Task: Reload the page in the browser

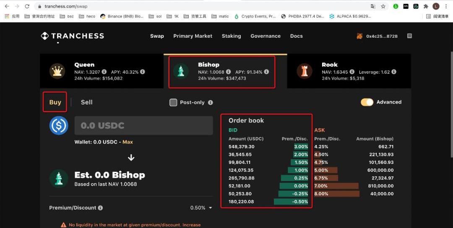Action: click(27, 6)
